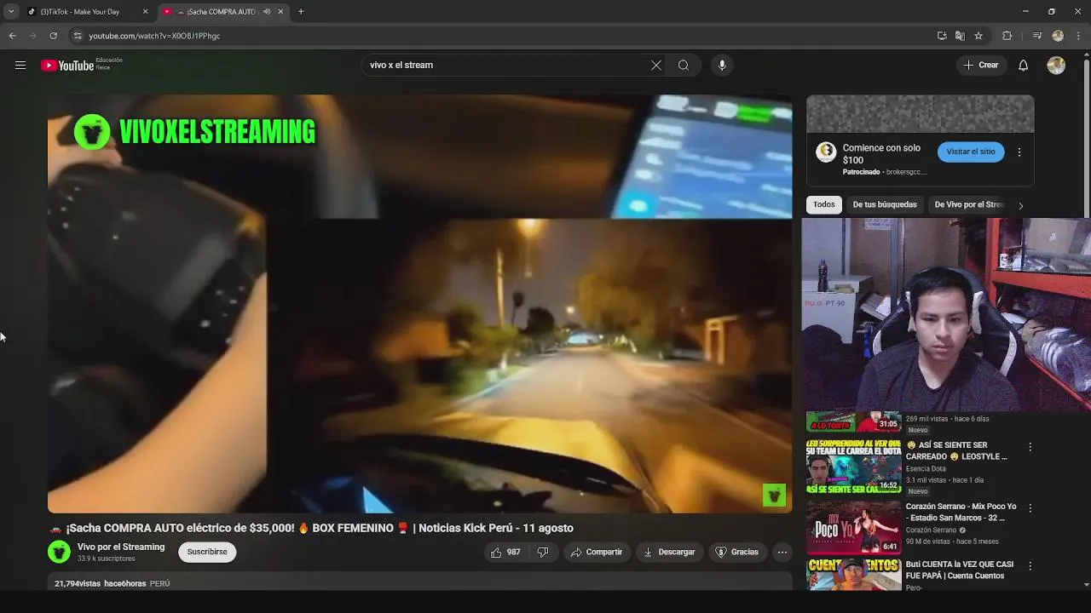The width and height of the screenshot is (1091, 613).
Task: Subscribe with the Suscribirse button
Action: coord(207,552)
